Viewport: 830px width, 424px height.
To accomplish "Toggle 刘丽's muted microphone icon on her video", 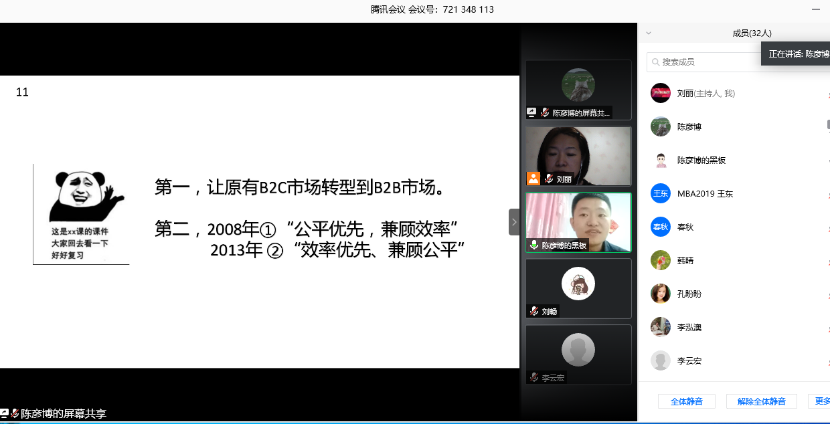I will (x=548, y=179).
